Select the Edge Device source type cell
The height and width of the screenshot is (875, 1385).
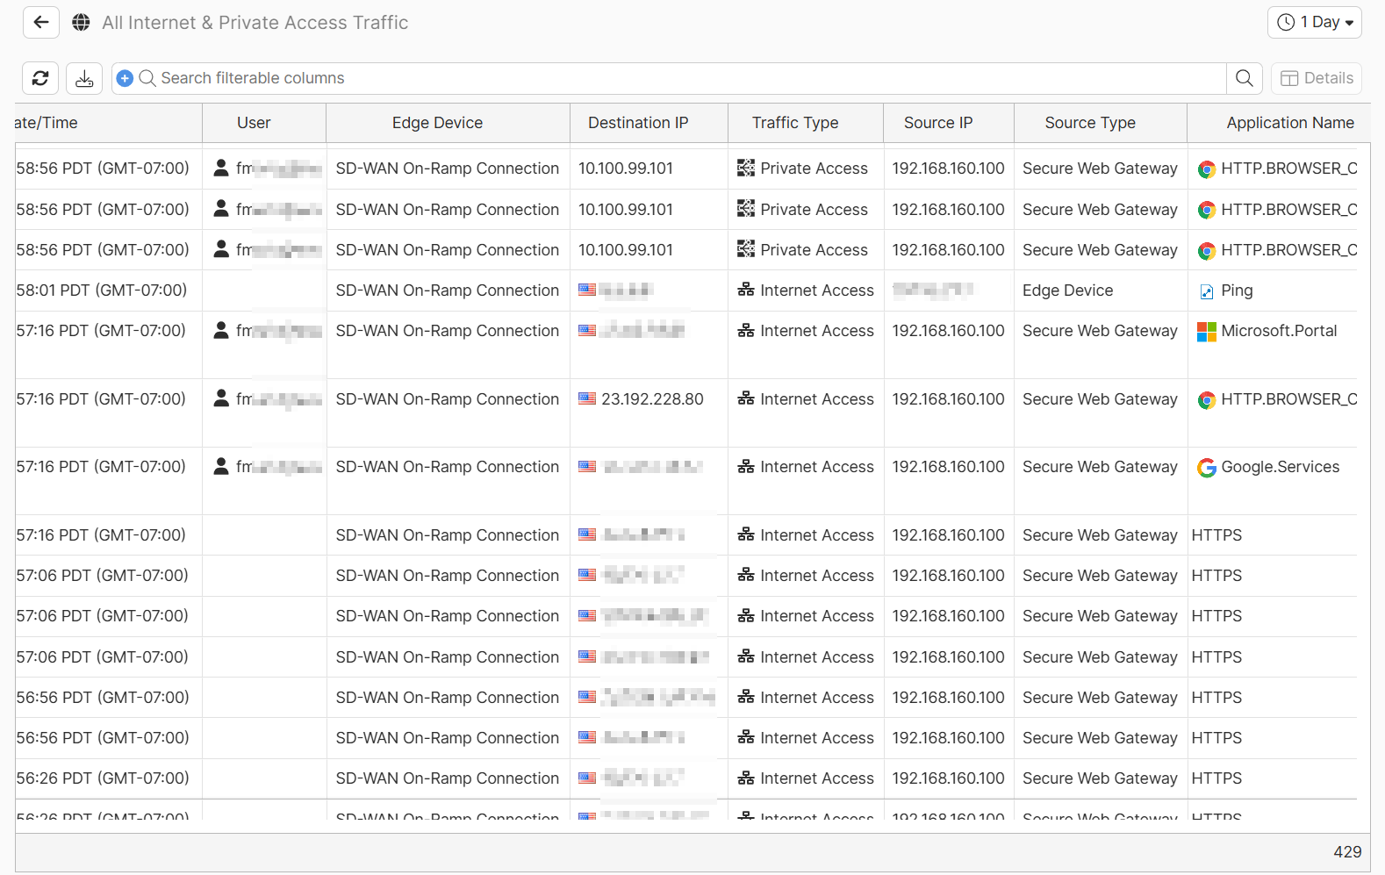point(1067,290)
